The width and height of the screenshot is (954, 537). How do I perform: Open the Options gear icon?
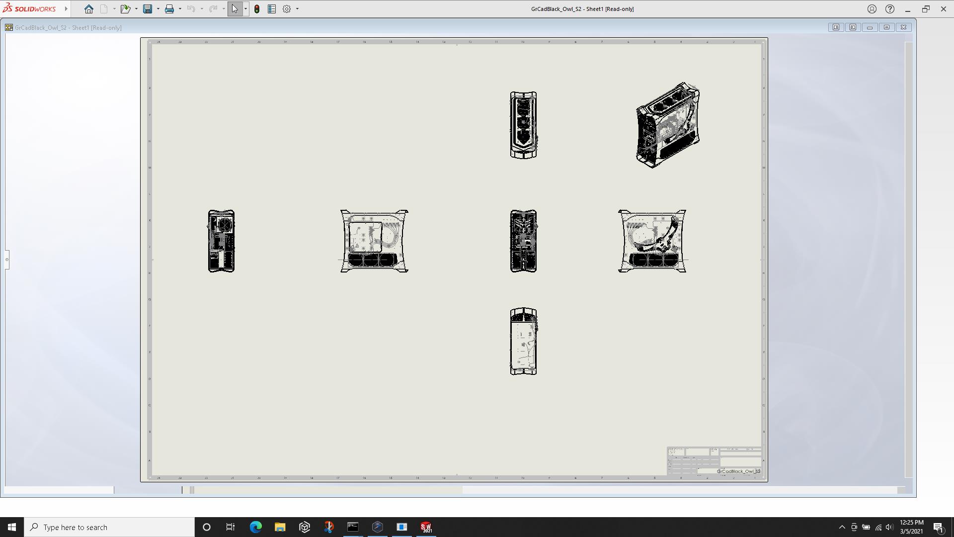coord(287,9)
